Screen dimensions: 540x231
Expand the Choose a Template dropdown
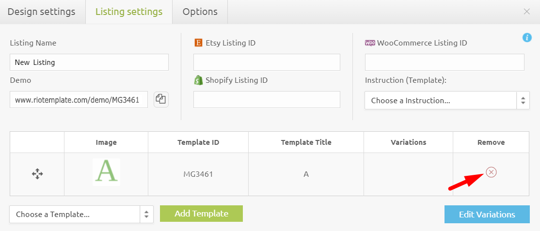[81, 214]
